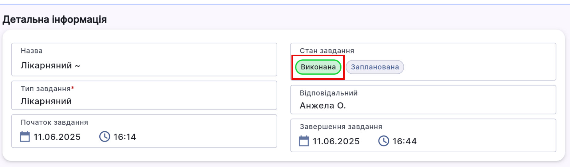Click the start date calendar icon
This screenshot has height=167, width=570.
[25, 137]
